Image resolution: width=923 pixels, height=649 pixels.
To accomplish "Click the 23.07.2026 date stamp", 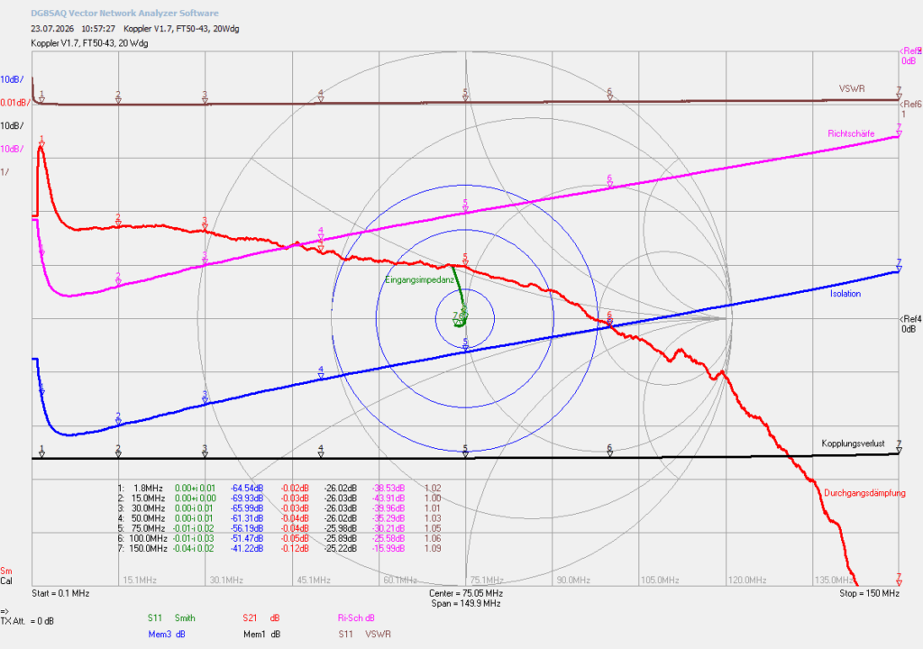I will 52,28.
